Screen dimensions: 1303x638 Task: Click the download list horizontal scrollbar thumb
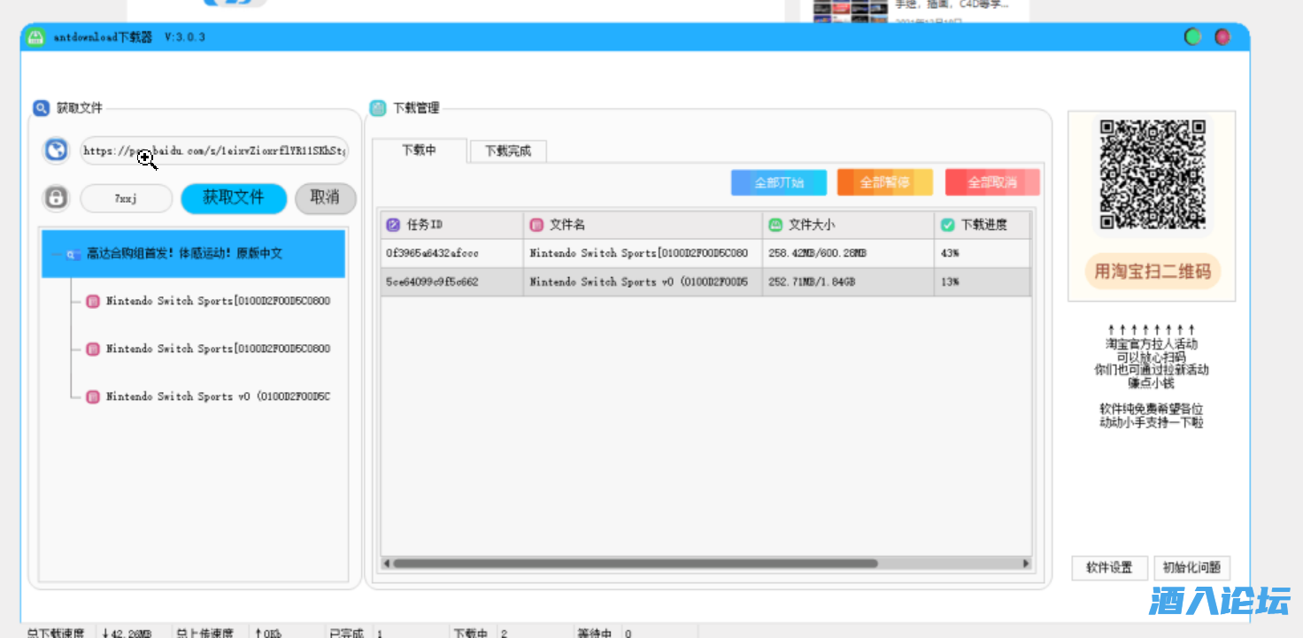click(635, 564)
